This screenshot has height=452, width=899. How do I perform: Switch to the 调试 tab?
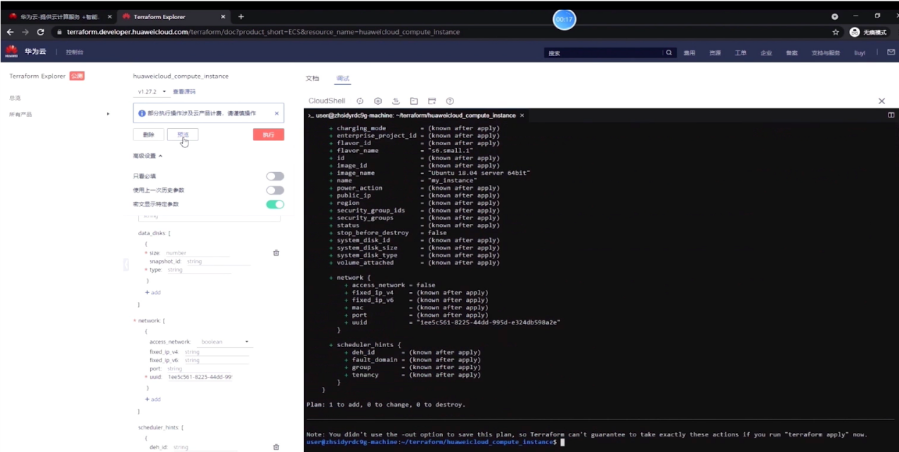tap(342, 78)
